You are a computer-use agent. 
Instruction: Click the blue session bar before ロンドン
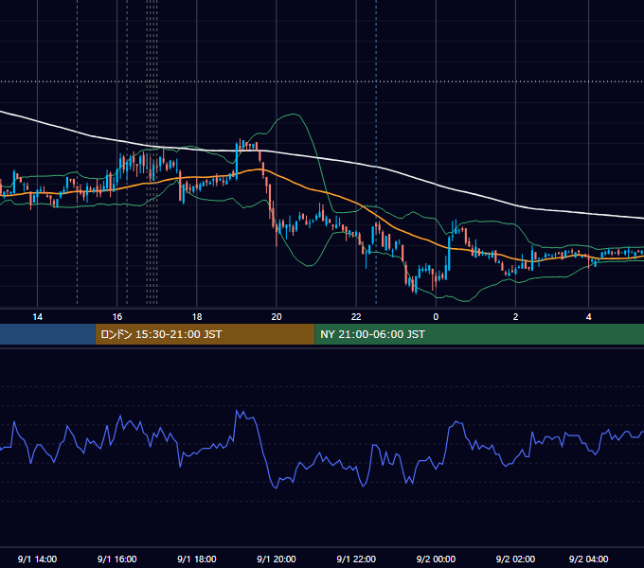47,334
